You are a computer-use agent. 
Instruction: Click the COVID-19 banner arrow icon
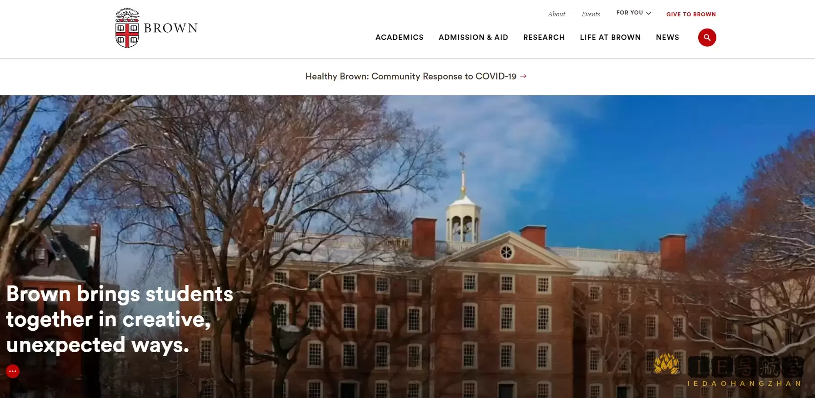(523, 76)
